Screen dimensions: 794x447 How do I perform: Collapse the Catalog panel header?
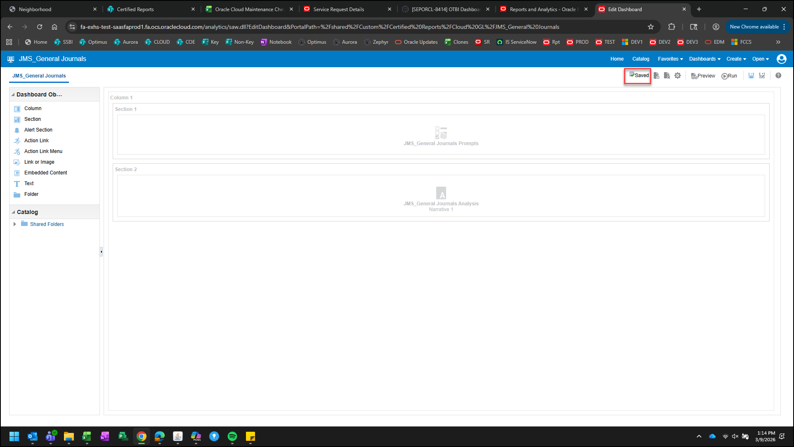pyautogui.click(x=13, y=212)
